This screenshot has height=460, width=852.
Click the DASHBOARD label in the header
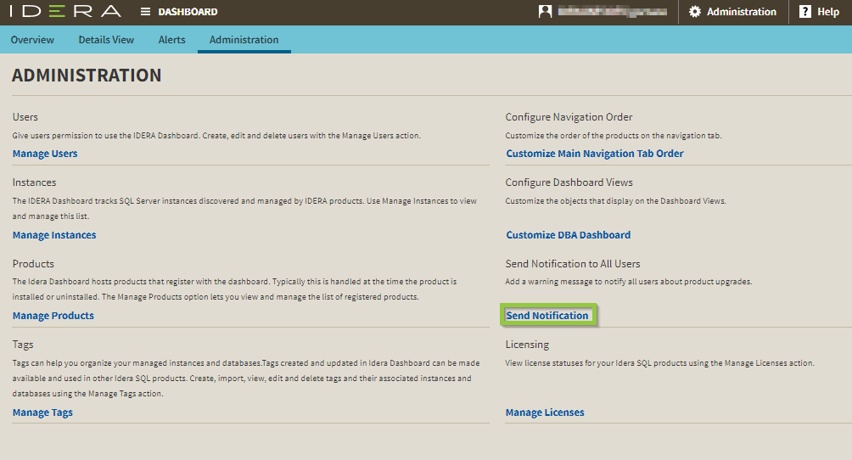click(x=188, y=12)
